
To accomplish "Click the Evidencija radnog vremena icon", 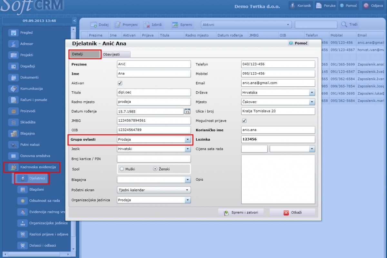I will coord(23,212).
